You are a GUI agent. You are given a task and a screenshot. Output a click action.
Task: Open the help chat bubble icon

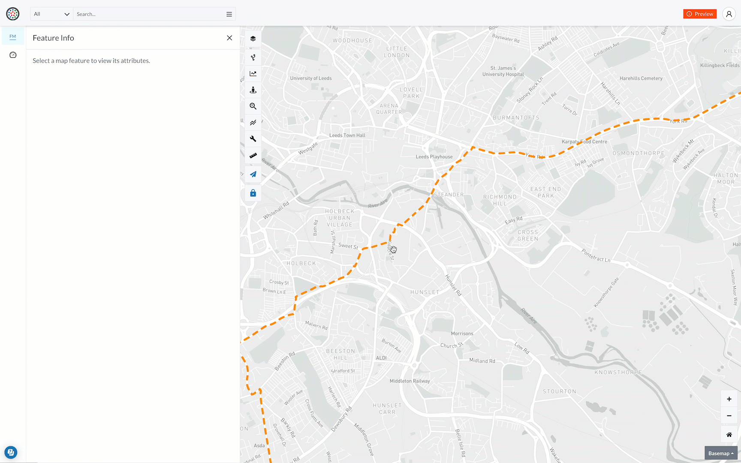(x=11, y=452)
